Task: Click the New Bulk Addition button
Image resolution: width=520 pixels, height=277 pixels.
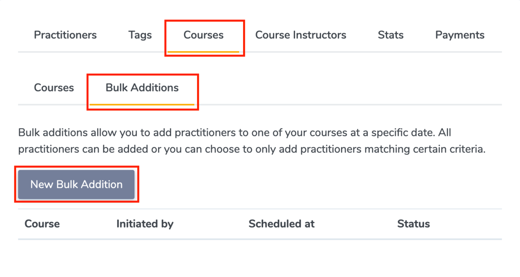Action: click(x=76, y=185)
